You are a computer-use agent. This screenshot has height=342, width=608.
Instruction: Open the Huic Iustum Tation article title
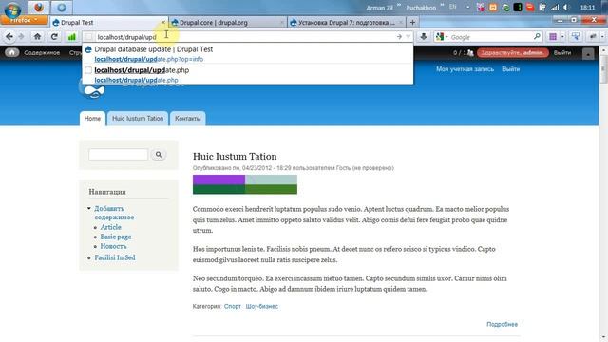coord(235,156)
